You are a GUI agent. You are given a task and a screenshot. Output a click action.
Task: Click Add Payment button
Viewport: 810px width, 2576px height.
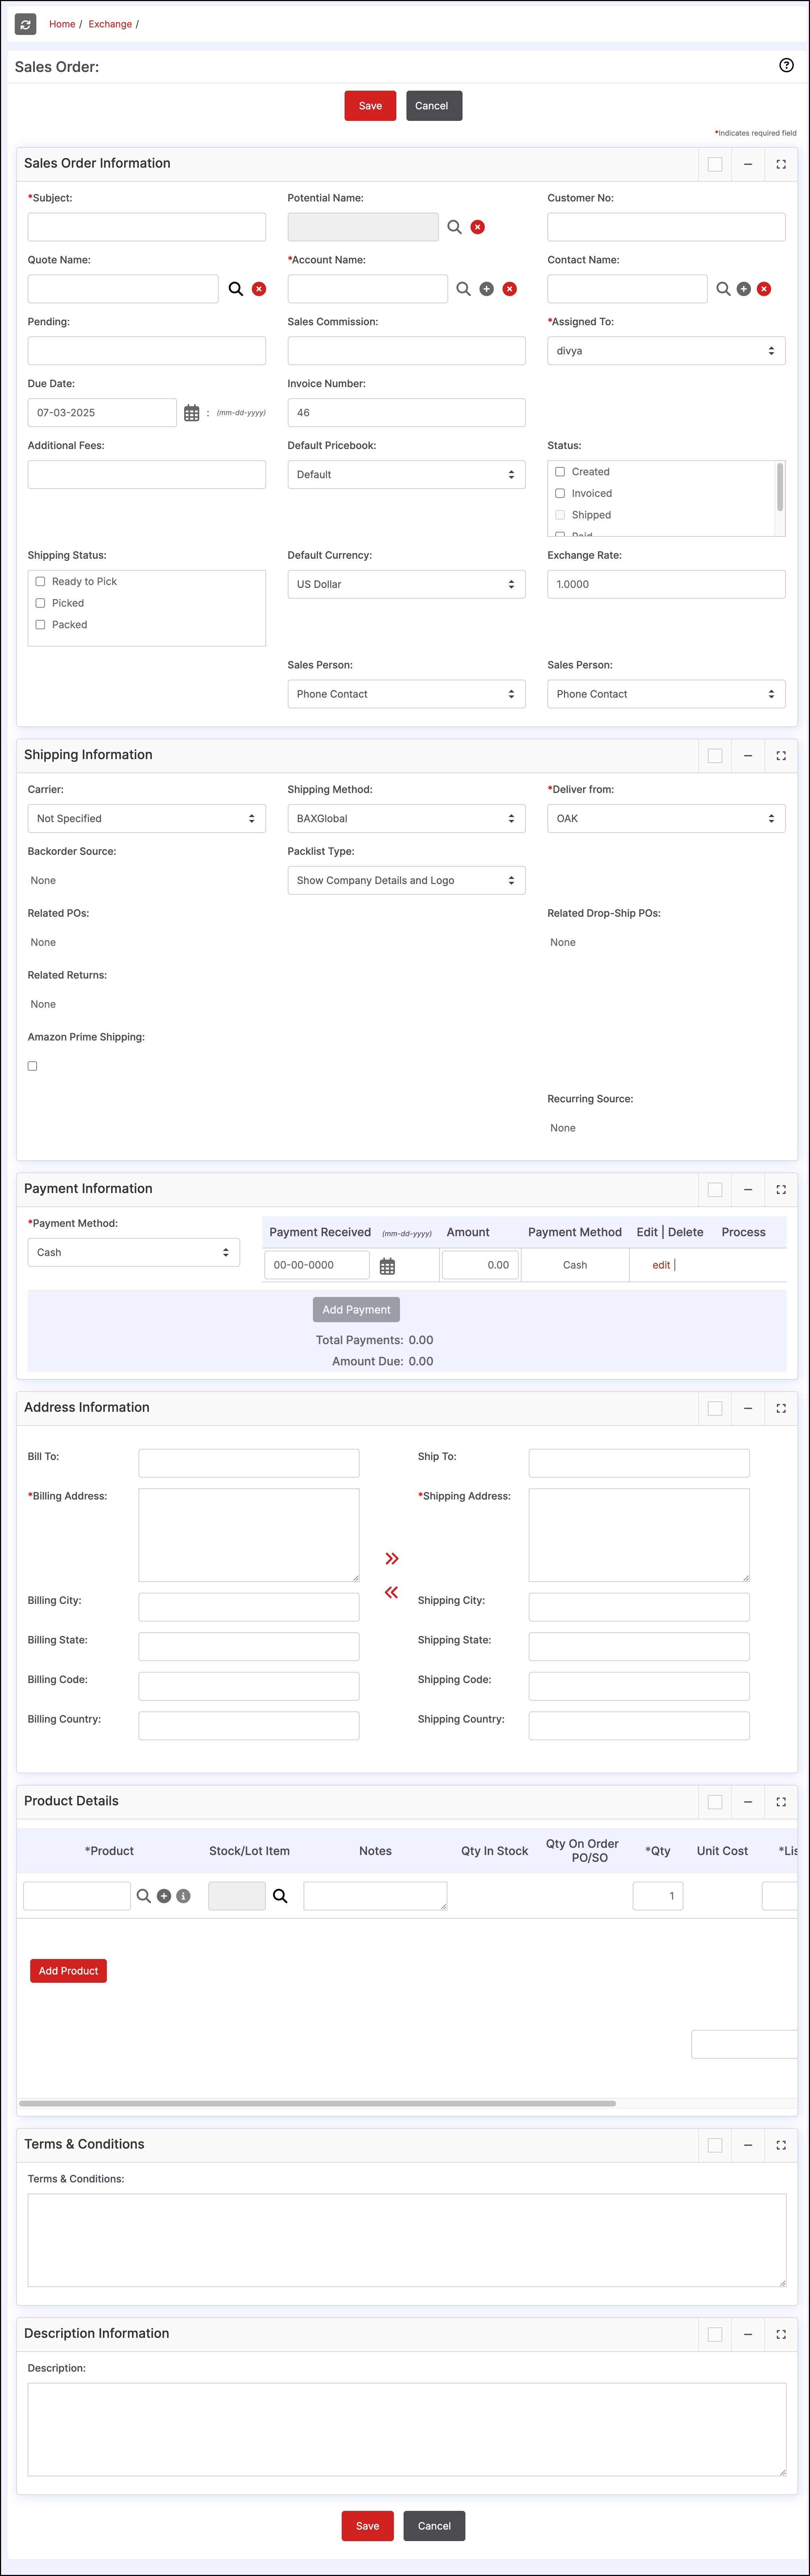pos(356,1310)
